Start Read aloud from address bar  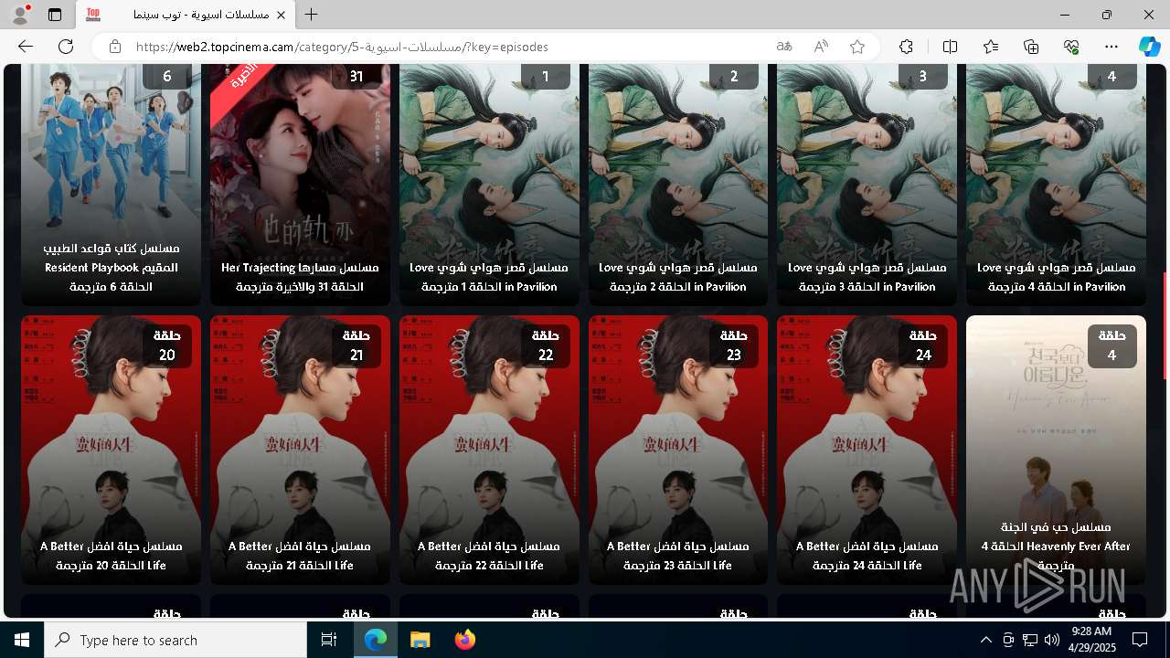[x=821, y=47]
